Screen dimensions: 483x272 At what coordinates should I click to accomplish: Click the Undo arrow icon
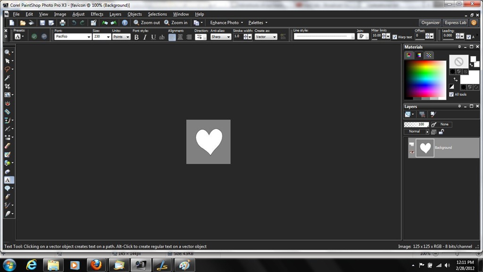tap(74, 23)
